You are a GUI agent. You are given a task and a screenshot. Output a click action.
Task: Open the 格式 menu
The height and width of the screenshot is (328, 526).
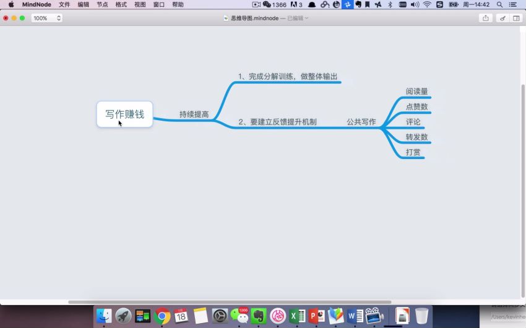[121, 4]
